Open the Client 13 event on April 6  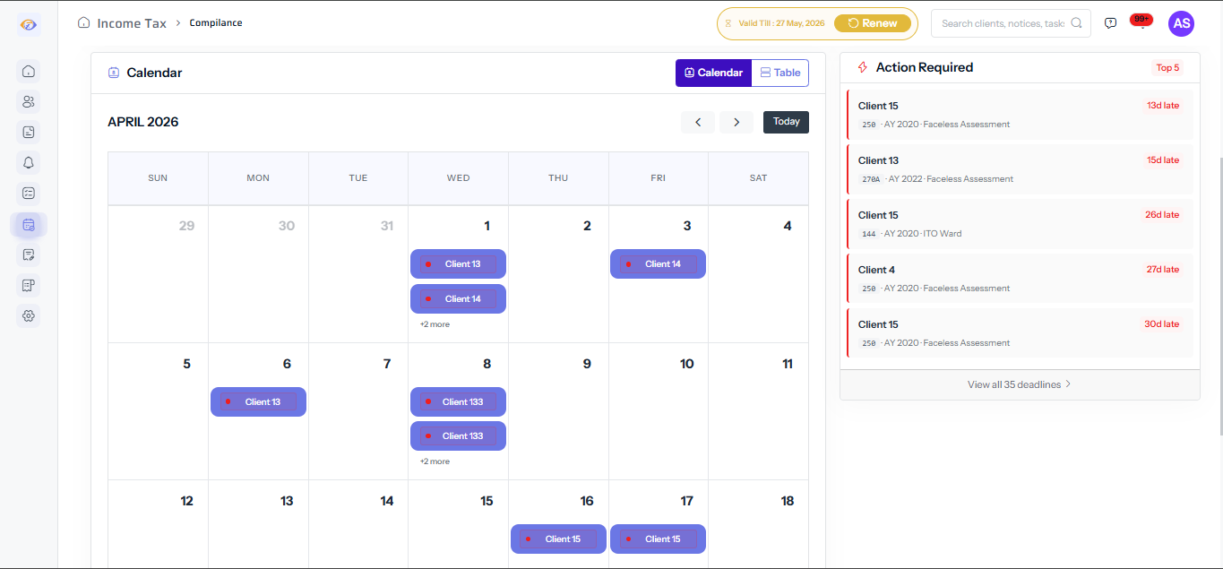click(x=258, y=401)
